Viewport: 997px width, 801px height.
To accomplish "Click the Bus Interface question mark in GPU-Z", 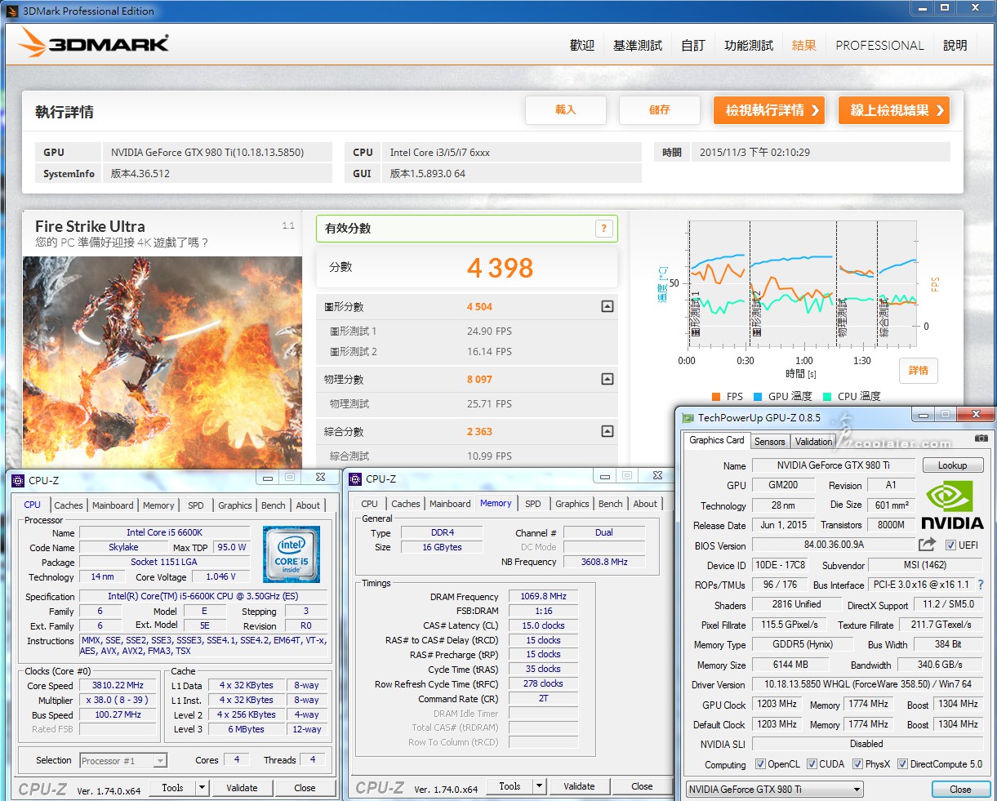I will [981, 585].
